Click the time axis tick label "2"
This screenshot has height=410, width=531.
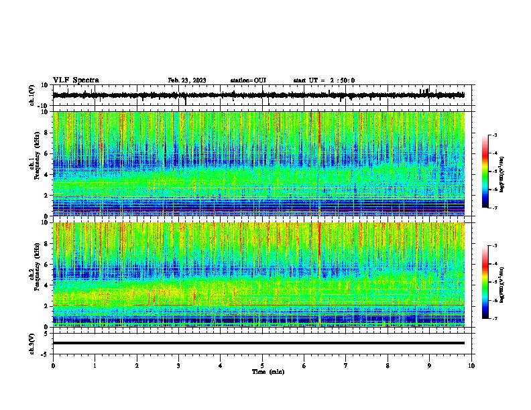pos(137,366)
